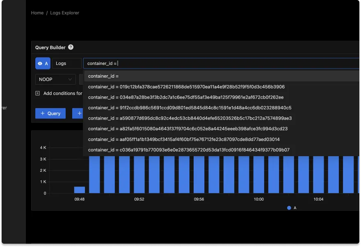The height and width of the screenshot is (247, 361).
Task: Open Query Builder help icon
Action: pyautogui.click(x=71, y=47)
